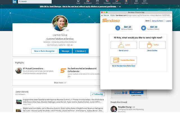Open the SaaS Startups ad link

pos(78,6)
